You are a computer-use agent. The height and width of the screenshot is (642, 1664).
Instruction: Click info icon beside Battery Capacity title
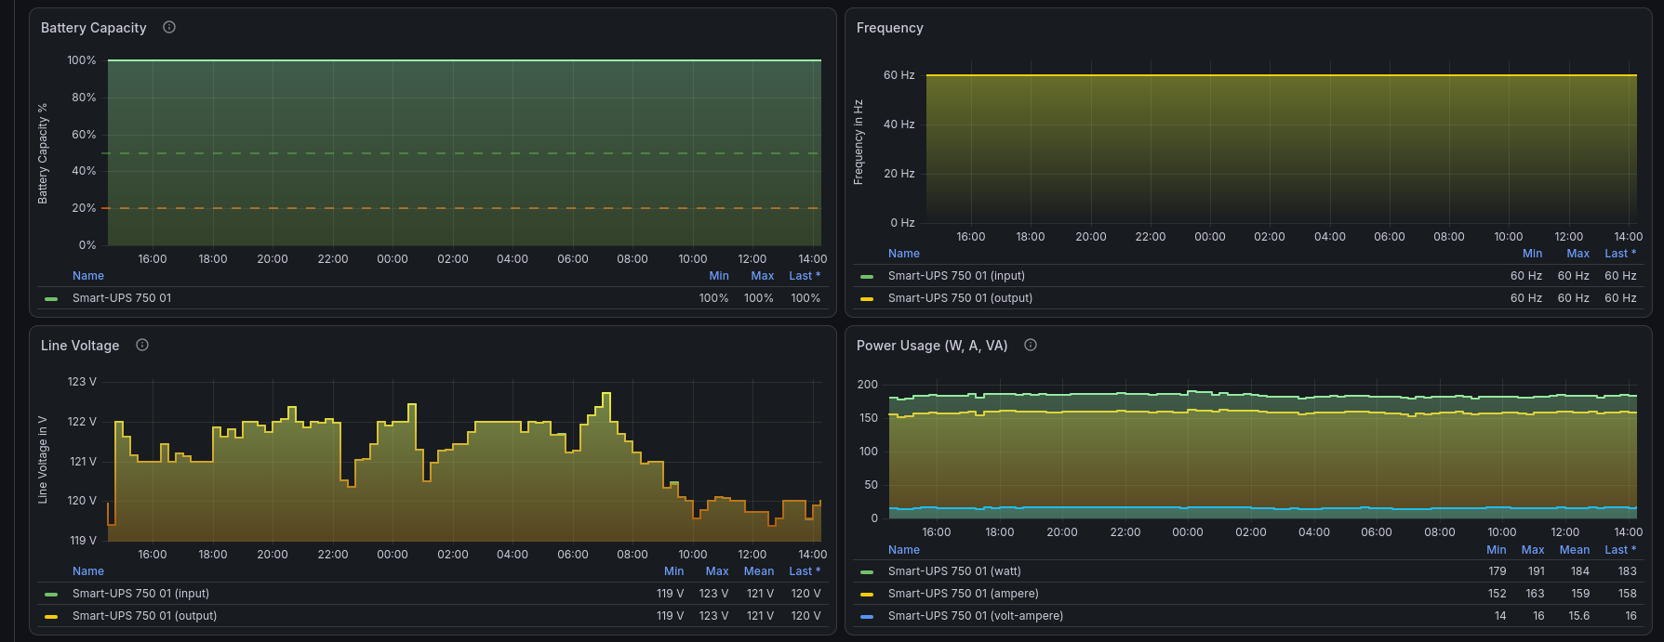169,27
